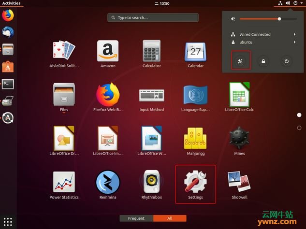Click the Show Applications grid button

coord(8,222)
